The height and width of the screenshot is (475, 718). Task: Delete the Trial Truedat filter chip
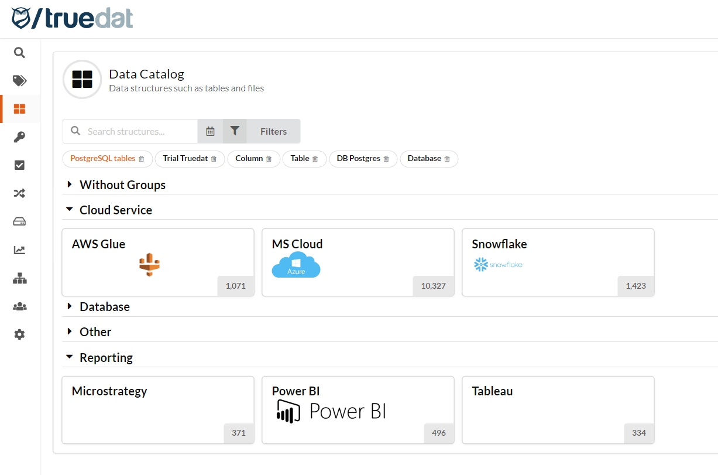tap(214, 159)
